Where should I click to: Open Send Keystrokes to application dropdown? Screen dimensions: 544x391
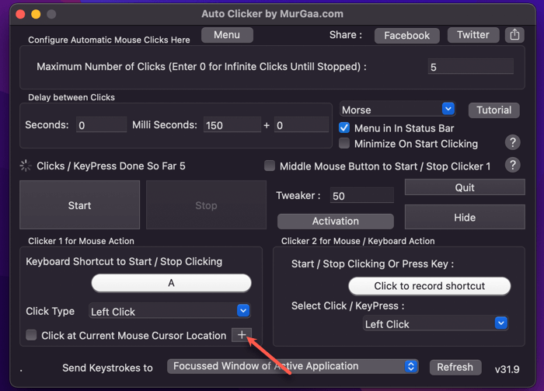292,366
